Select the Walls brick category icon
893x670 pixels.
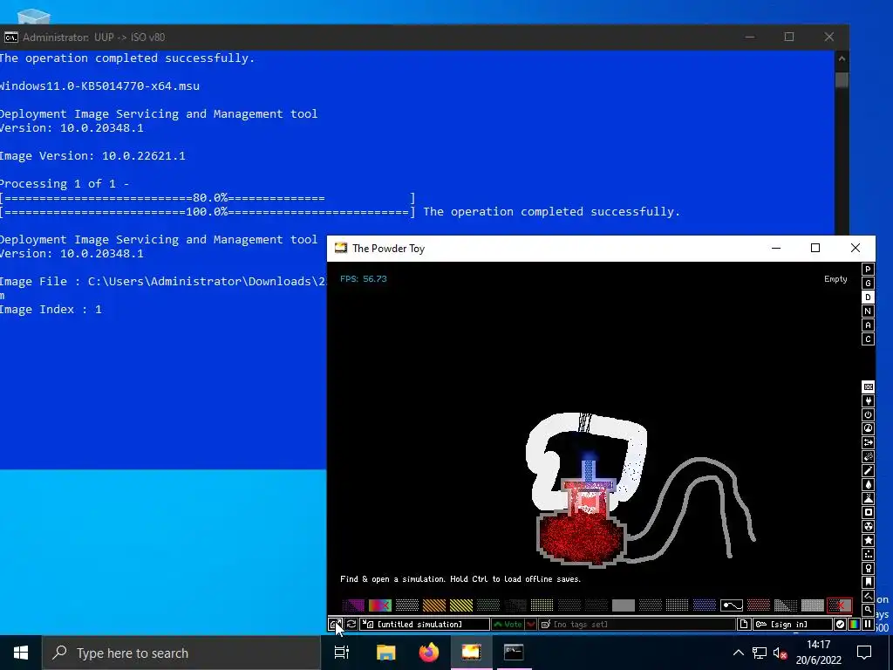tap(868, 386)
